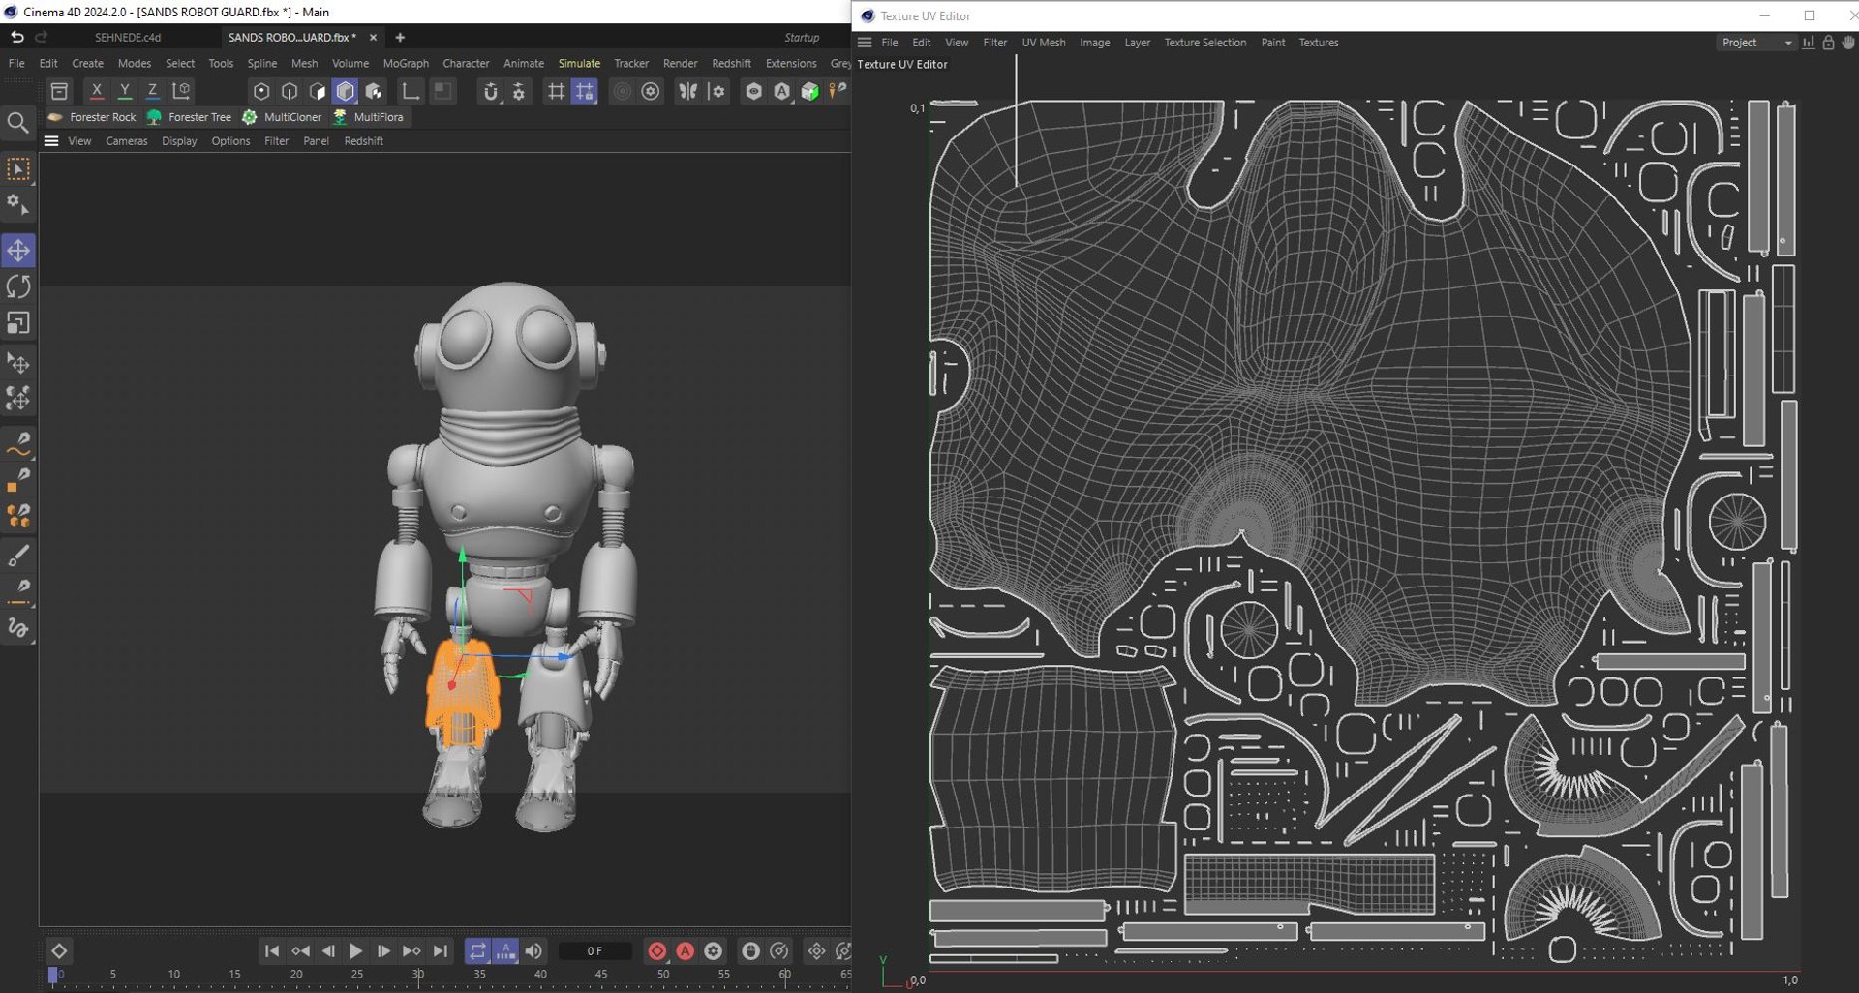The image size is (1859, 993).
Task: Switch to the SEHNEDE.c4d tab
Action: (x=128, y=37)
